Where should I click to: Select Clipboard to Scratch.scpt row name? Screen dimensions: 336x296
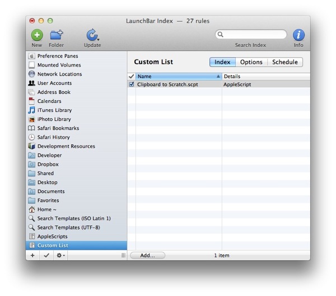167,84
